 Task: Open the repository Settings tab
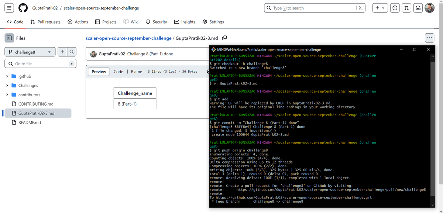click(213, 22)
